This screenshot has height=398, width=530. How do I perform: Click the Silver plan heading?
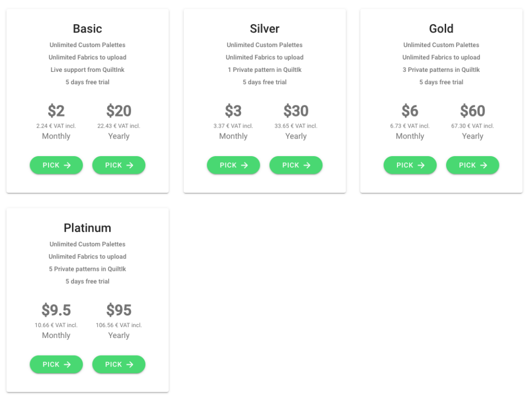pyautogui.click(x=264, y=29)
